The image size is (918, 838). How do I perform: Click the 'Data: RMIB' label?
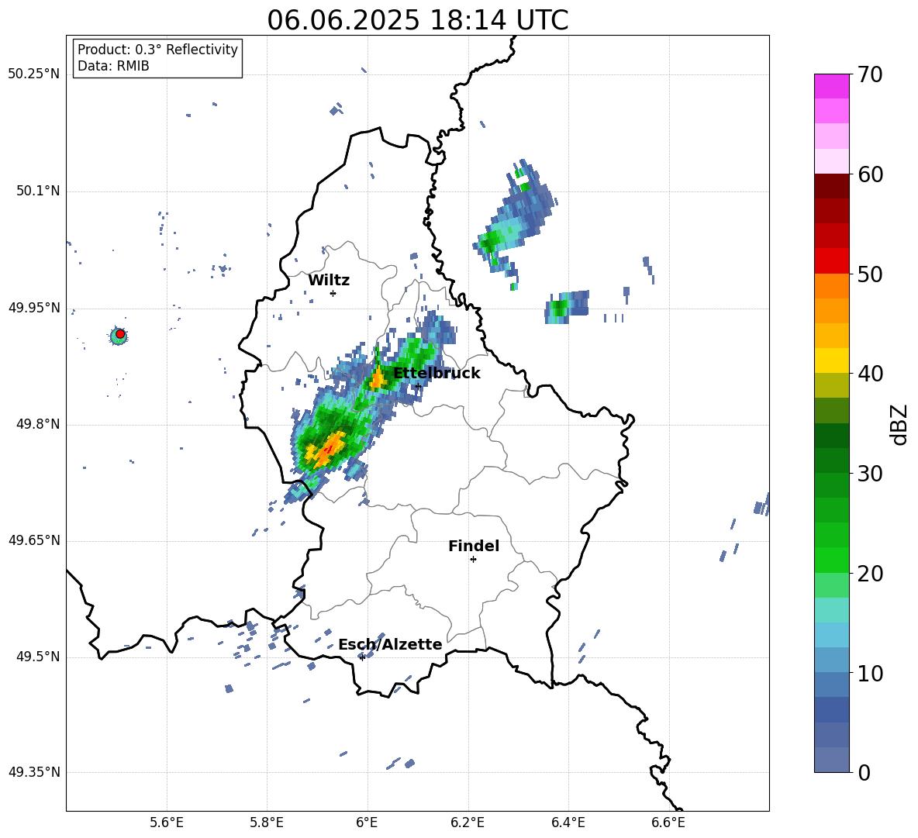tap(113, 66)
